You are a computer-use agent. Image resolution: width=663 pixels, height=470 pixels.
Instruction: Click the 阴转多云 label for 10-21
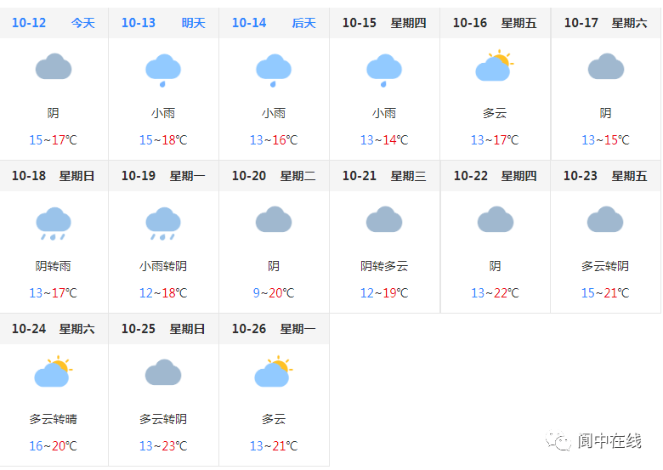pyautogui.click(x=384, y=266)
